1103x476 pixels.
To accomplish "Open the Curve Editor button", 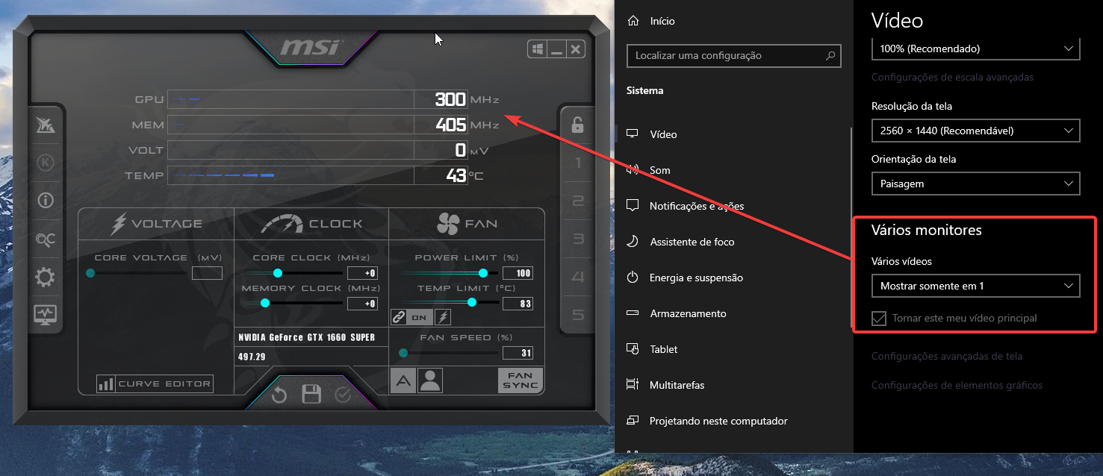I will click(x=155, y=383).
